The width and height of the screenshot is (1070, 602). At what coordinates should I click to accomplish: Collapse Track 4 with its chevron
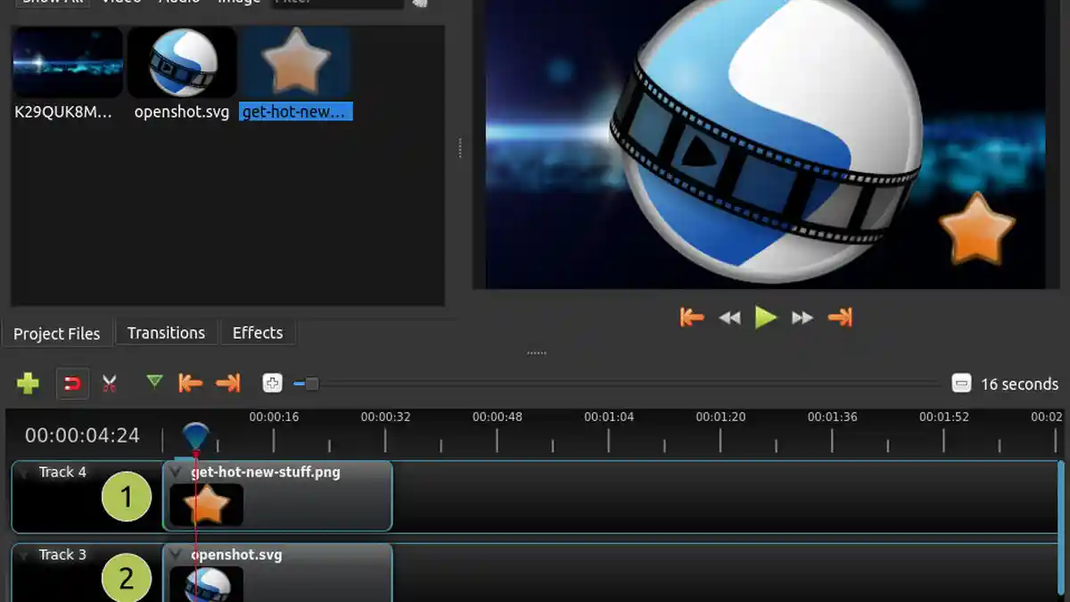22,472
